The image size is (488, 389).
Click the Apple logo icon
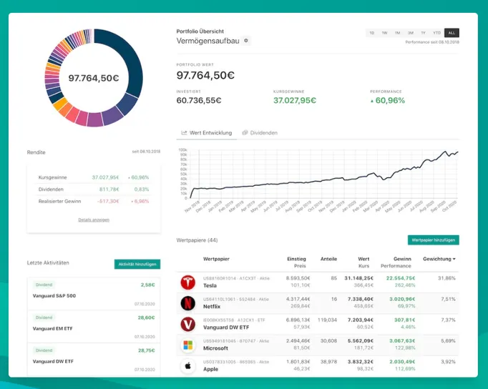pyautogui.click(x=188, y=366)
